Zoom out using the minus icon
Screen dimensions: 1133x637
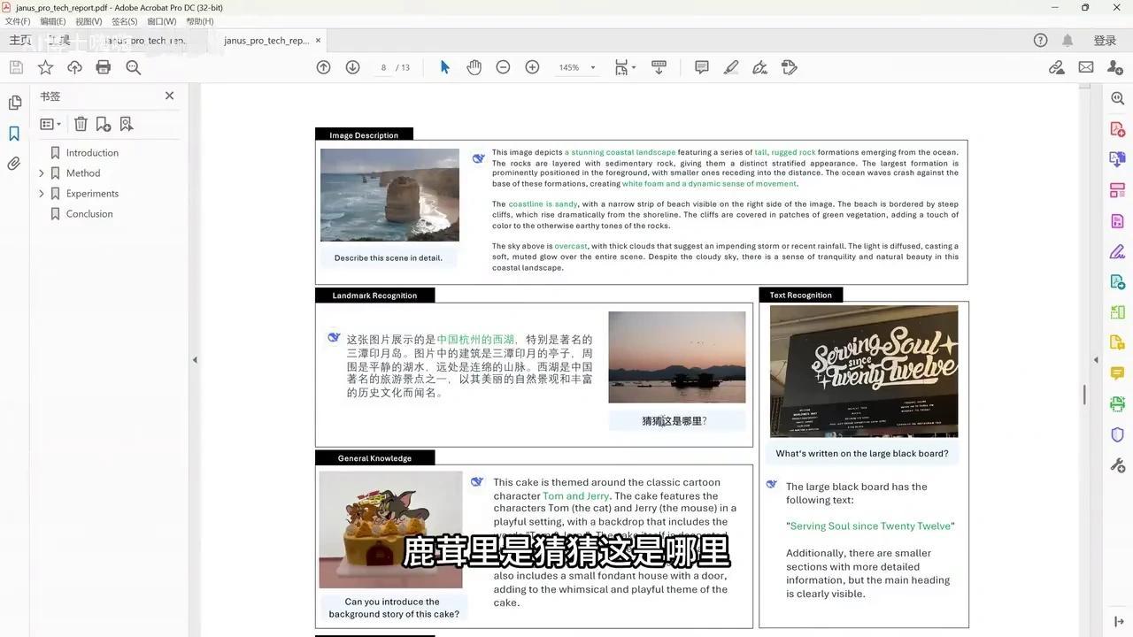tap(503, 66)
